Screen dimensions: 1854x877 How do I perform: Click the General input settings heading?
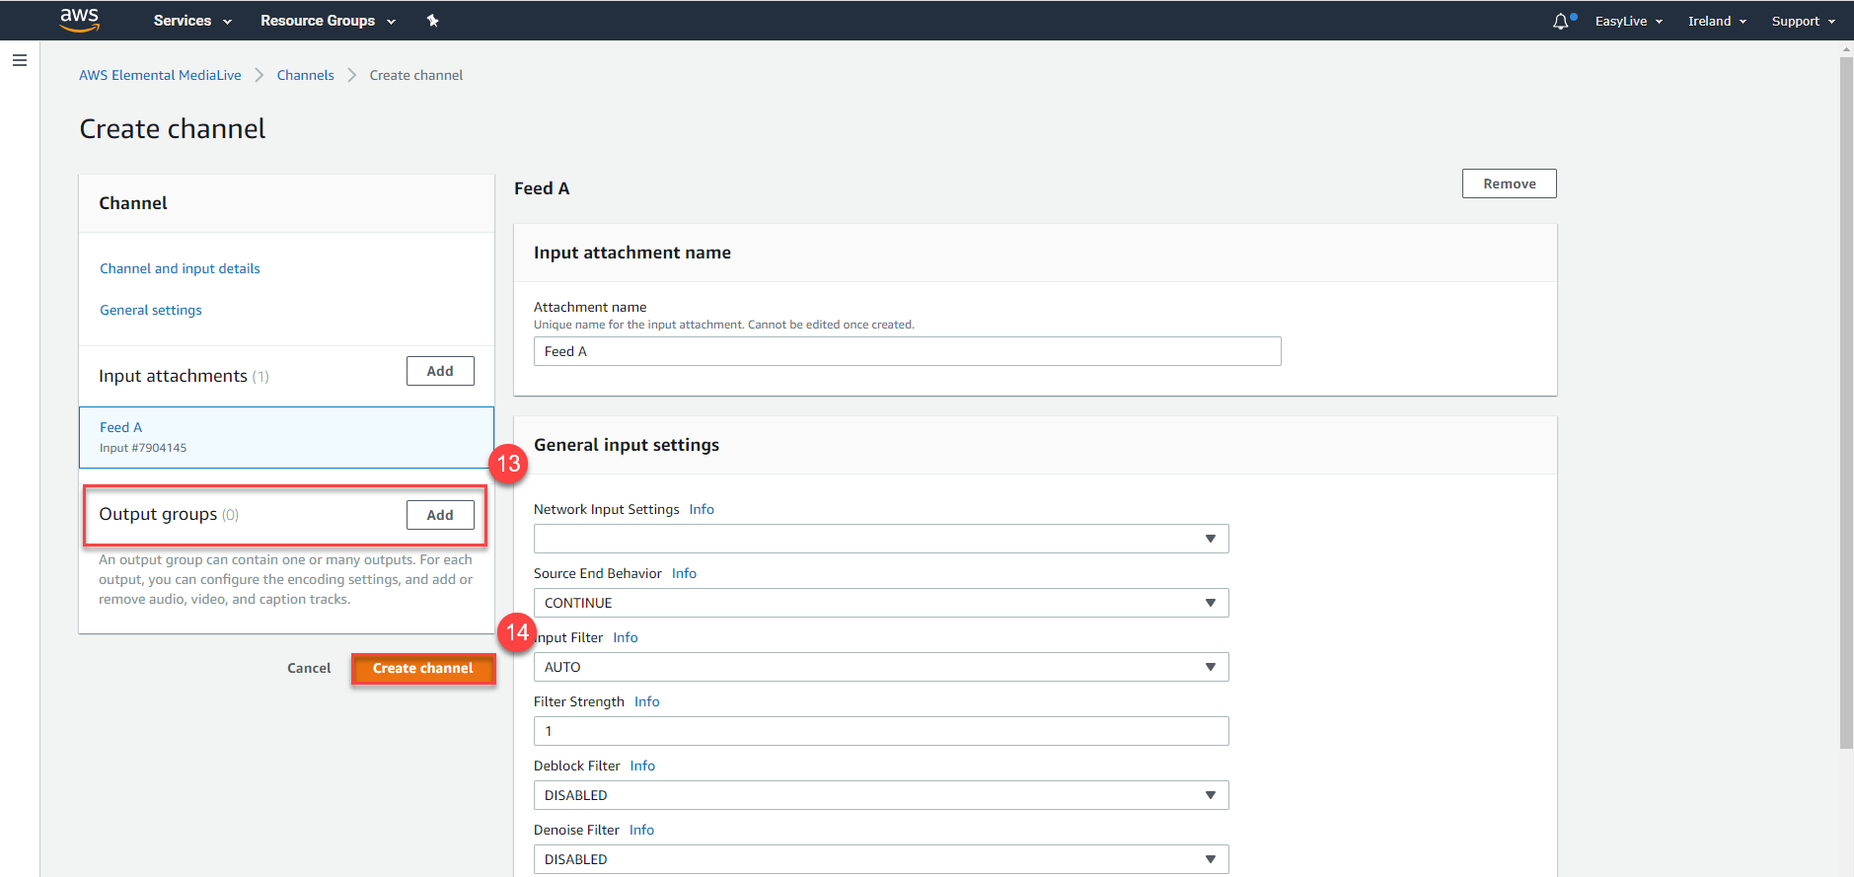click(627, 445)
